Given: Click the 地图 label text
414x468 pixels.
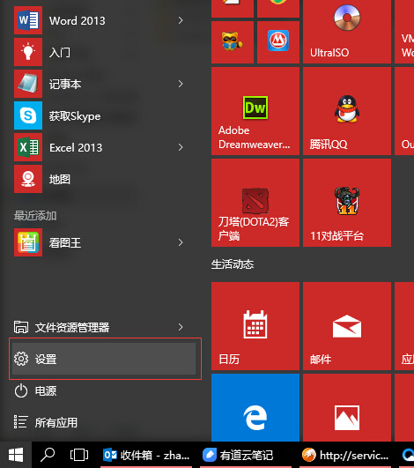Looking at the screenshot, I should click(x=60, y=179).
